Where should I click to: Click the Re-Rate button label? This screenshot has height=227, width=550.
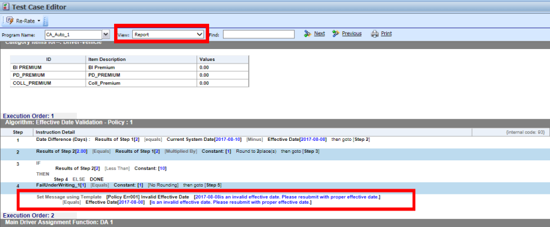(25, 21)
